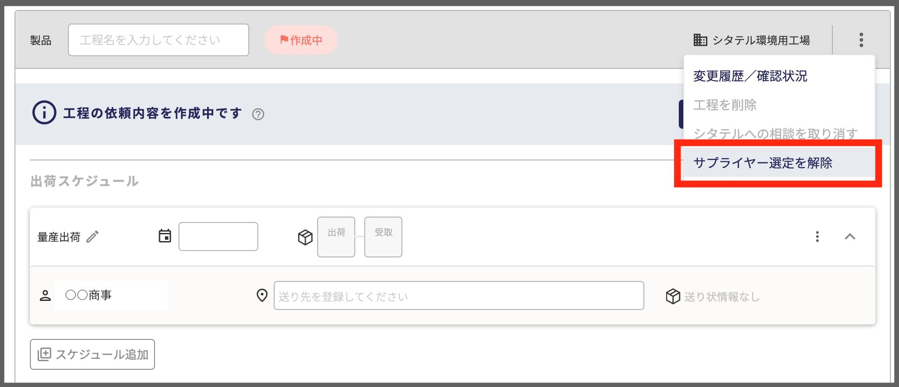Click the package box icon beside 出荷

click(305, 237)
